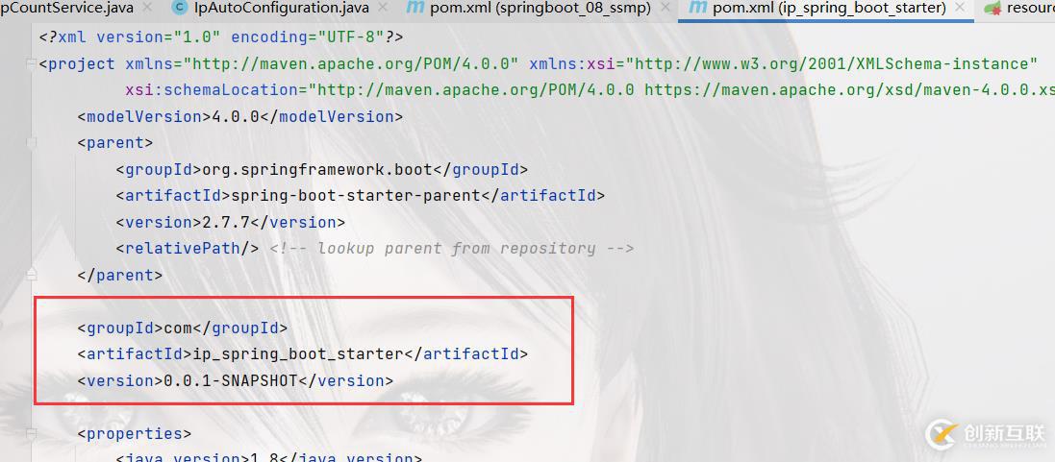Image resolution: width=1055 pixels, height=462 pixels.
Task: Collapse the project element fold marker
Action: point(31,63)
